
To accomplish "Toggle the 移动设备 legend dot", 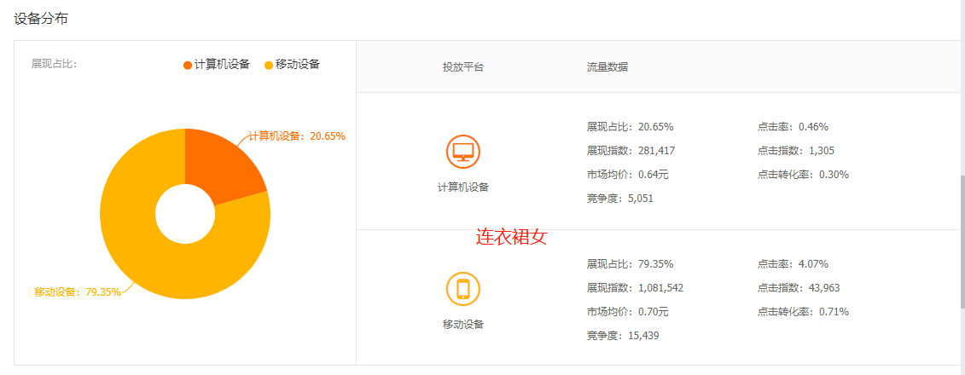I will click(269, 65).
